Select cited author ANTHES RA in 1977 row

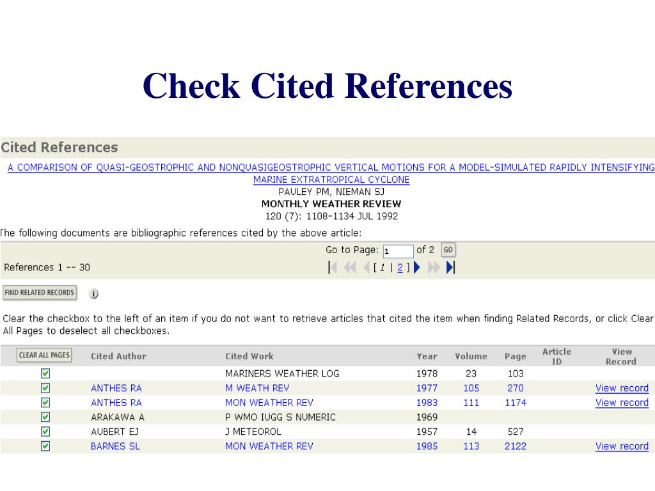tap(116, 388)
